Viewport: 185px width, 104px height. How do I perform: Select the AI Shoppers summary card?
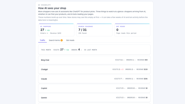tap(56, 30)
